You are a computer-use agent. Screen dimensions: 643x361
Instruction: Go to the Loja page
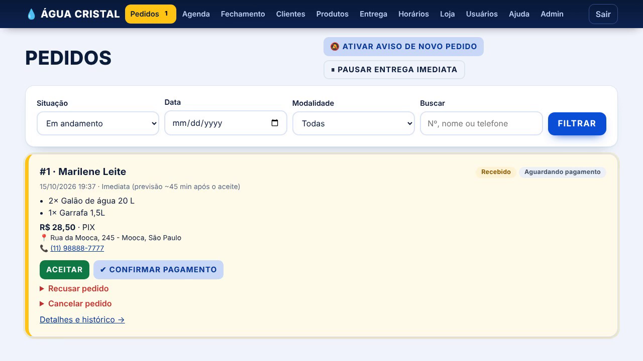point(448,14)
